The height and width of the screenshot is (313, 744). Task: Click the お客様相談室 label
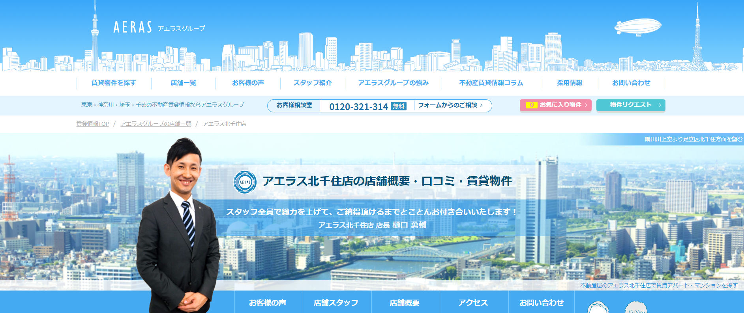tap(294, 105)
